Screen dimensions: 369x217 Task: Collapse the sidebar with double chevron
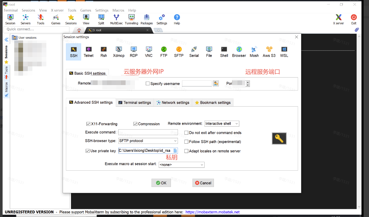click(x=6, y=40)
